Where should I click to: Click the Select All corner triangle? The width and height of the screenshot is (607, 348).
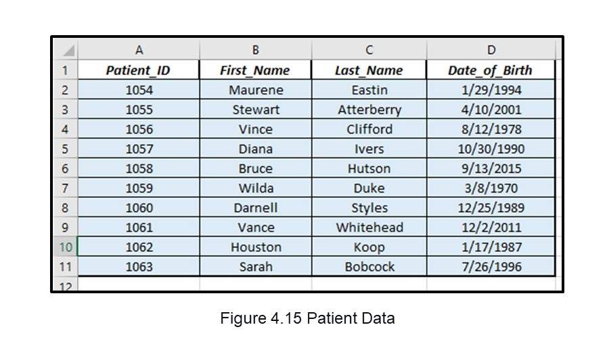(70, 51)
